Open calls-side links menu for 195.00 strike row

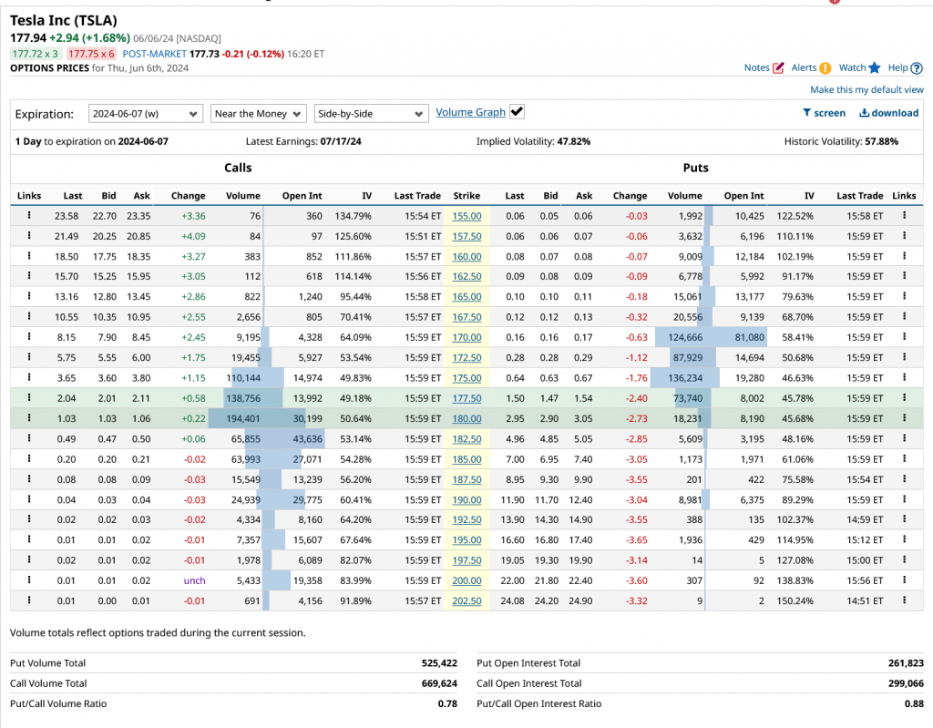[29, 539]
